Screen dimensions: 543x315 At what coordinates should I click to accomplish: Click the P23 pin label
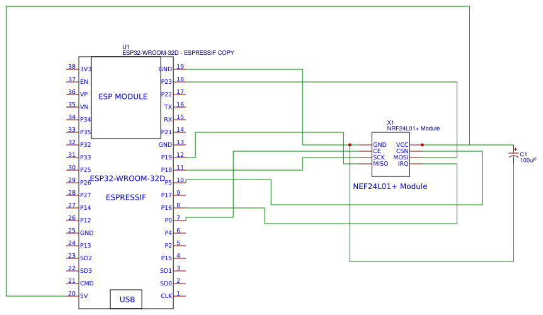click(166, 82)
